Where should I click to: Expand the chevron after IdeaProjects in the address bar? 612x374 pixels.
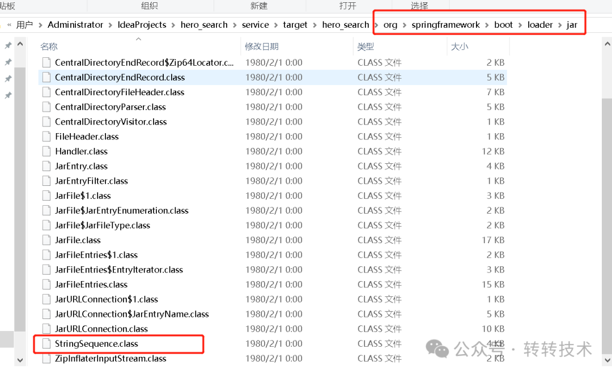pyautogui.click(x=173, y=25)
